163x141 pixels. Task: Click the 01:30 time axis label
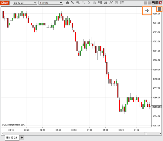[x=137, y=130]
